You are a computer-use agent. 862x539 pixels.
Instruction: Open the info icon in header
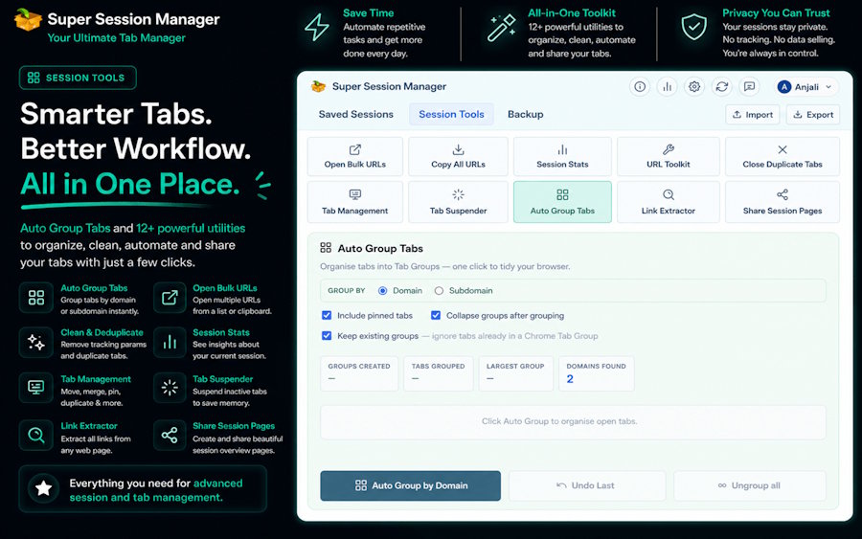[640, 87]
